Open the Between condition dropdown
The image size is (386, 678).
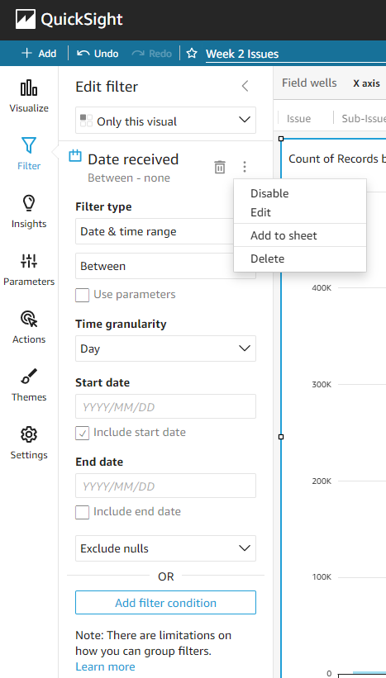pyautogui.click(x=155, y=266)
